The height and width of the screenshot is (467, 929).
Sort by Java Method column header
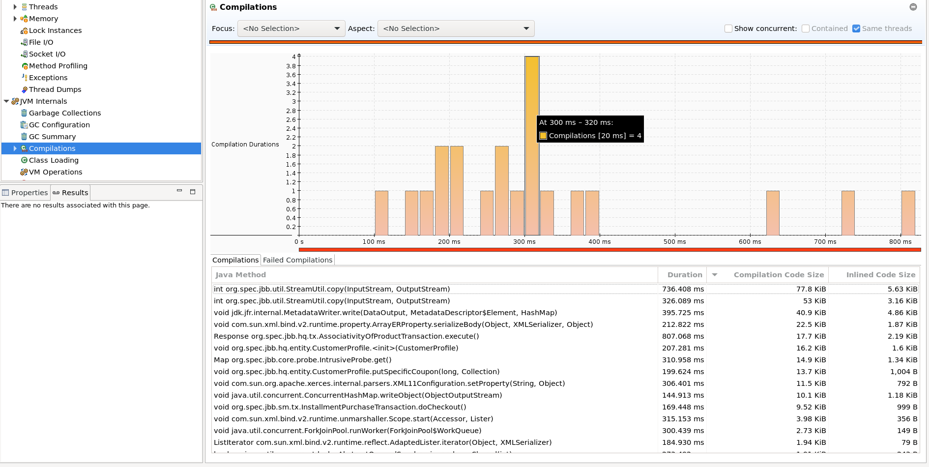tap(435, 275)
